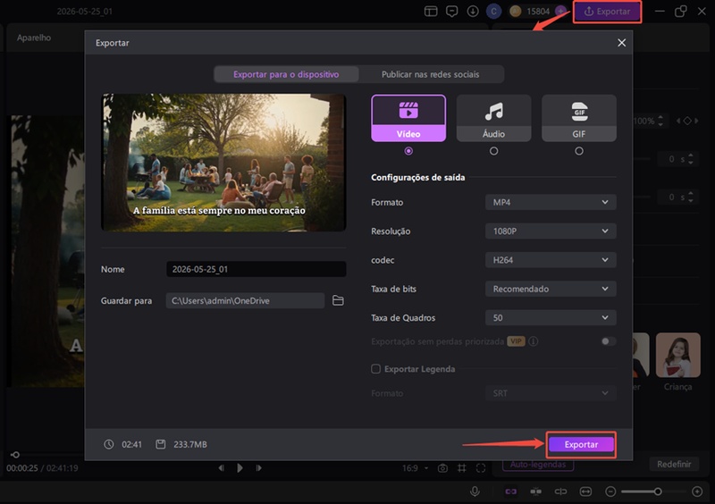Viewport: 715px width, 504px height.
Task: Click the Nome text field
Action: [x=256, y=269]
